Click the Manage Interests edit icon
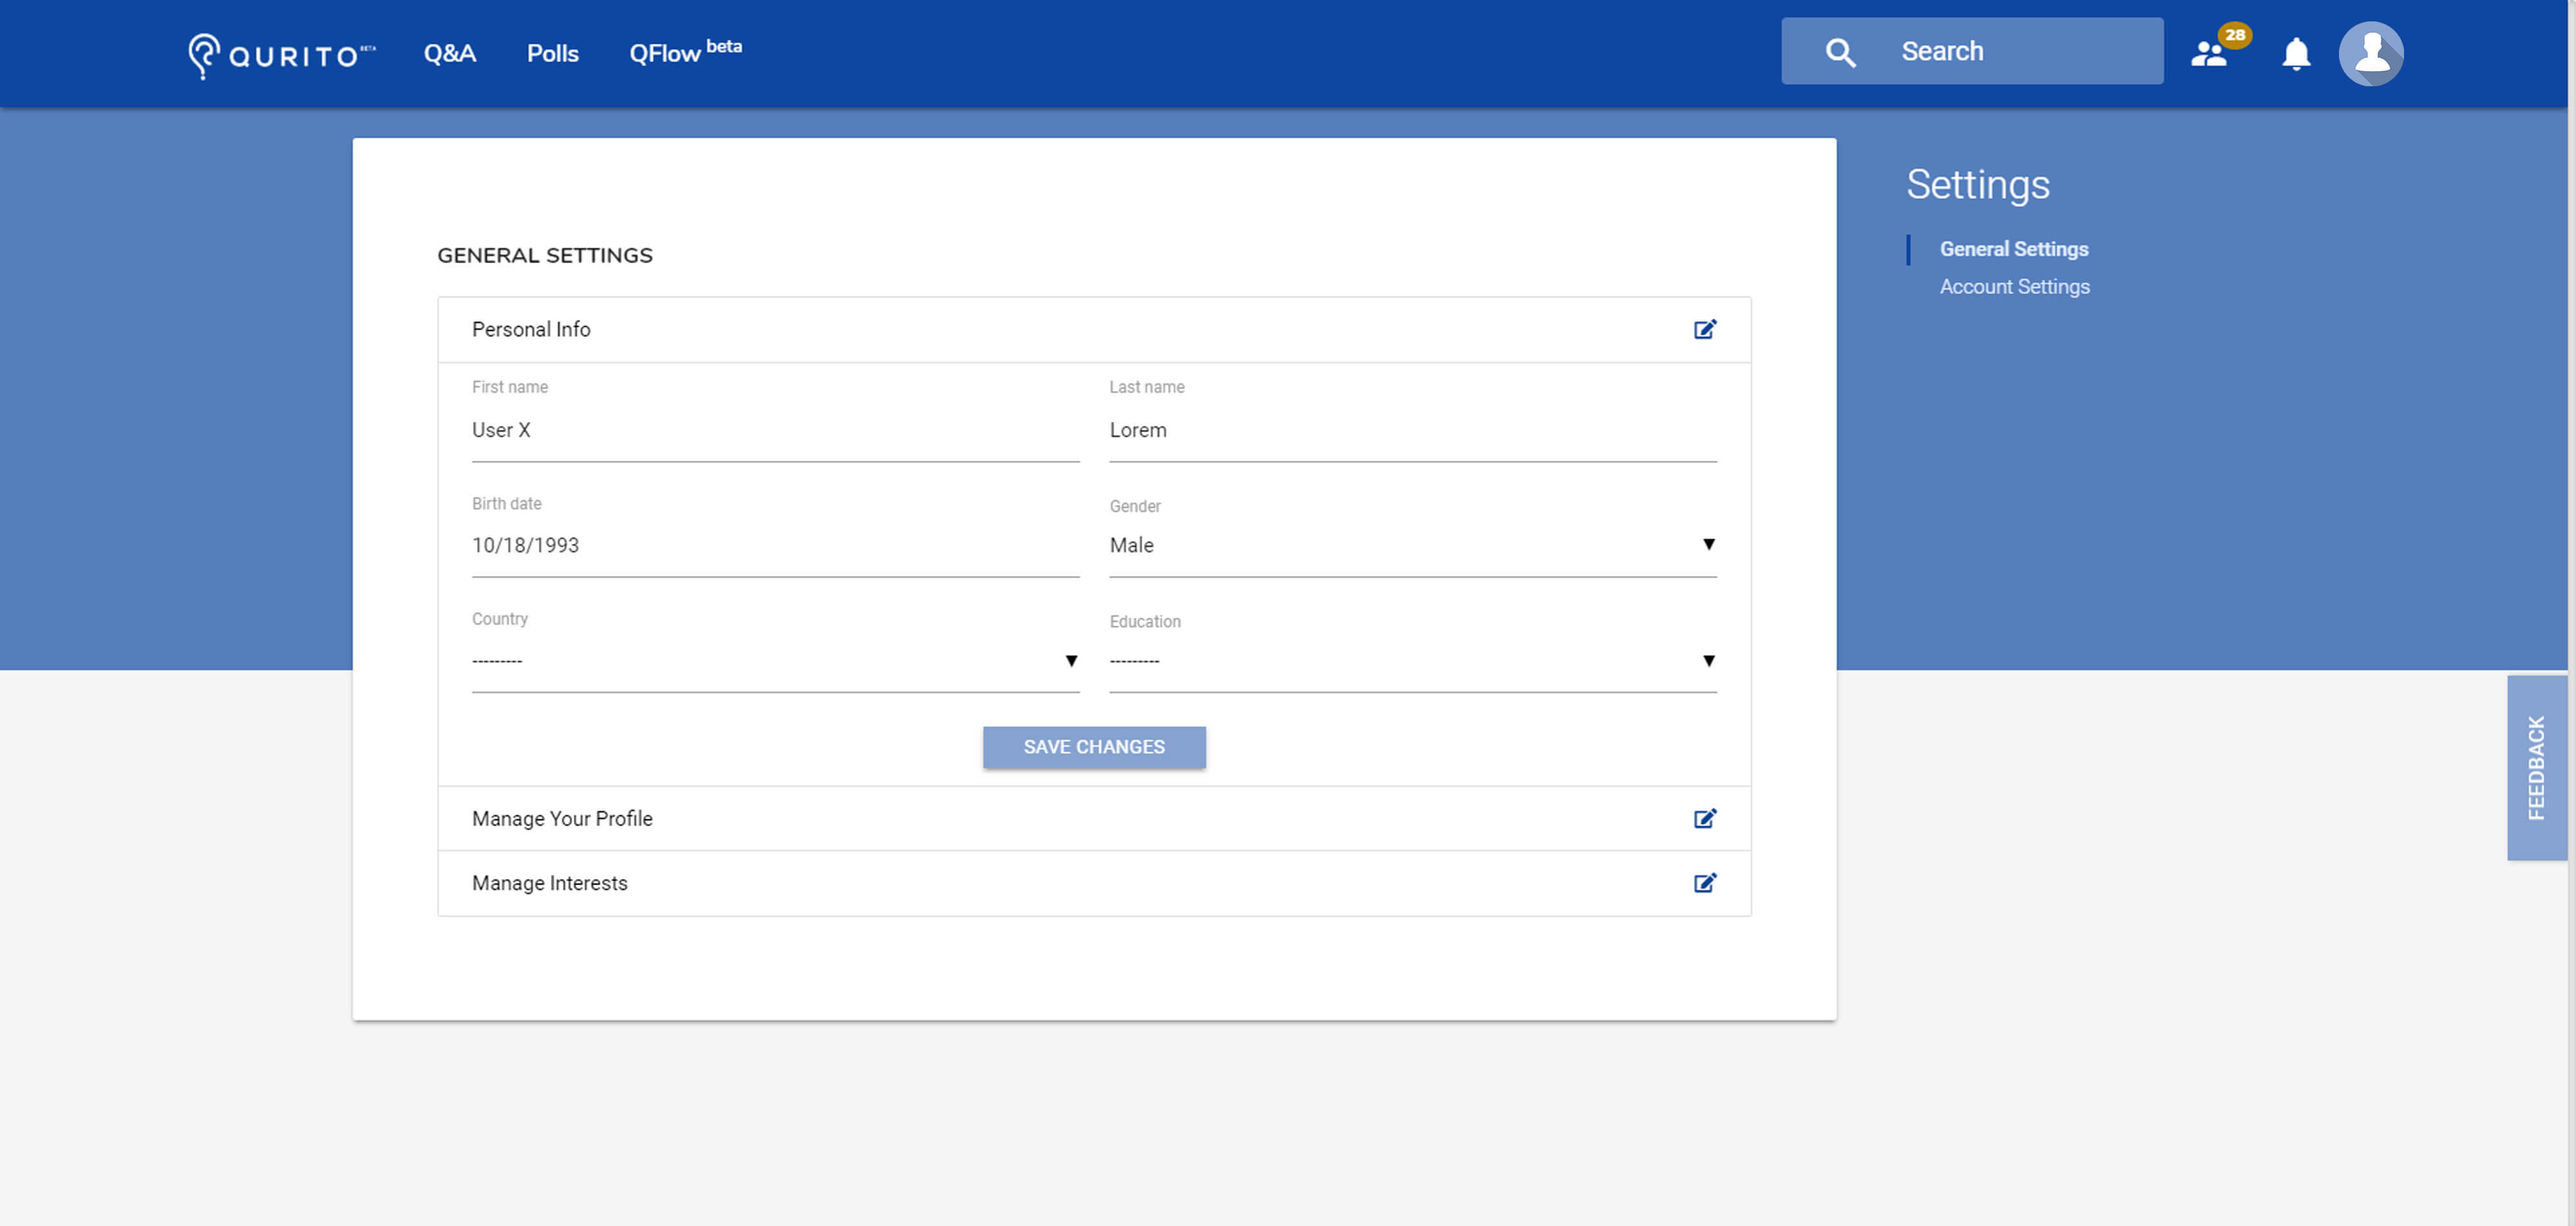The width and height of the screenshot is (2576, 1226). 1704,883
